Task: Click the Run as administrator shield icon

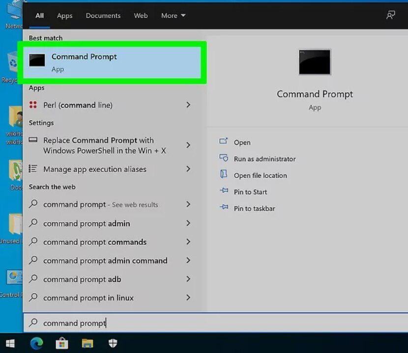Action: (x=224, y=157)
